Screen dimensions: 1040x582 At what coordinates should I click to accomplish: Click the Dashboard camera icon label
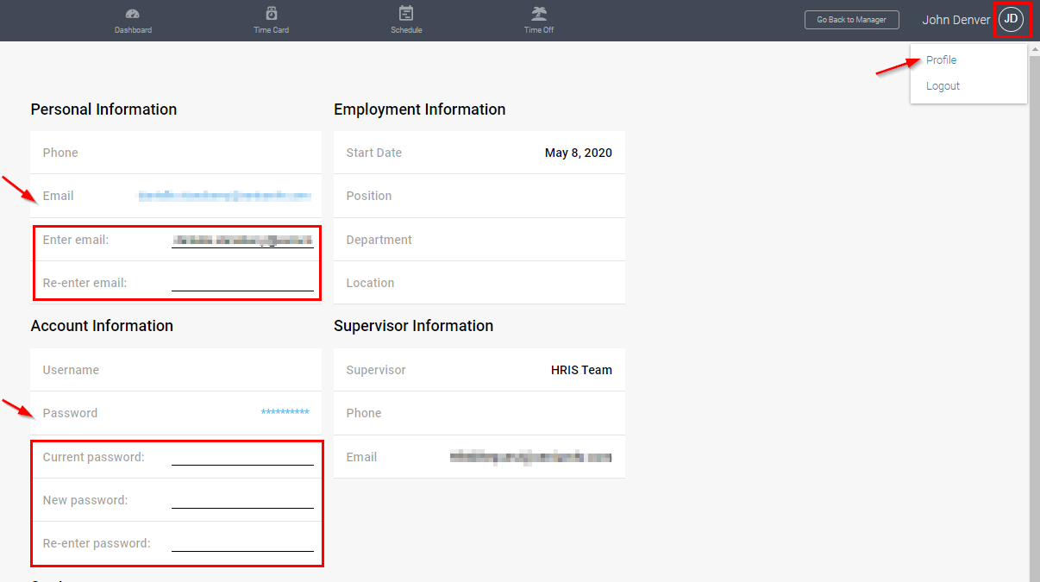133,28
